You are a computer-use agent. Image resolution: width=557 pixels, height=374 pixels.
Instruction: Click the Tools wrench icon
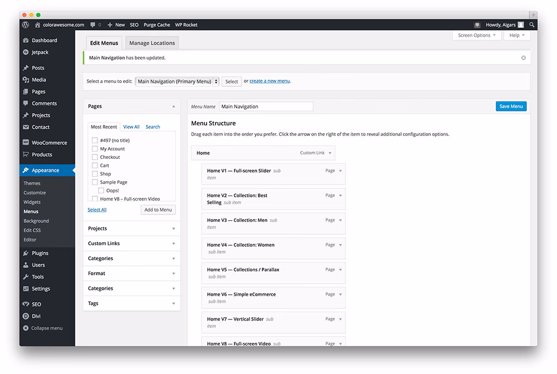coord(26,277)
